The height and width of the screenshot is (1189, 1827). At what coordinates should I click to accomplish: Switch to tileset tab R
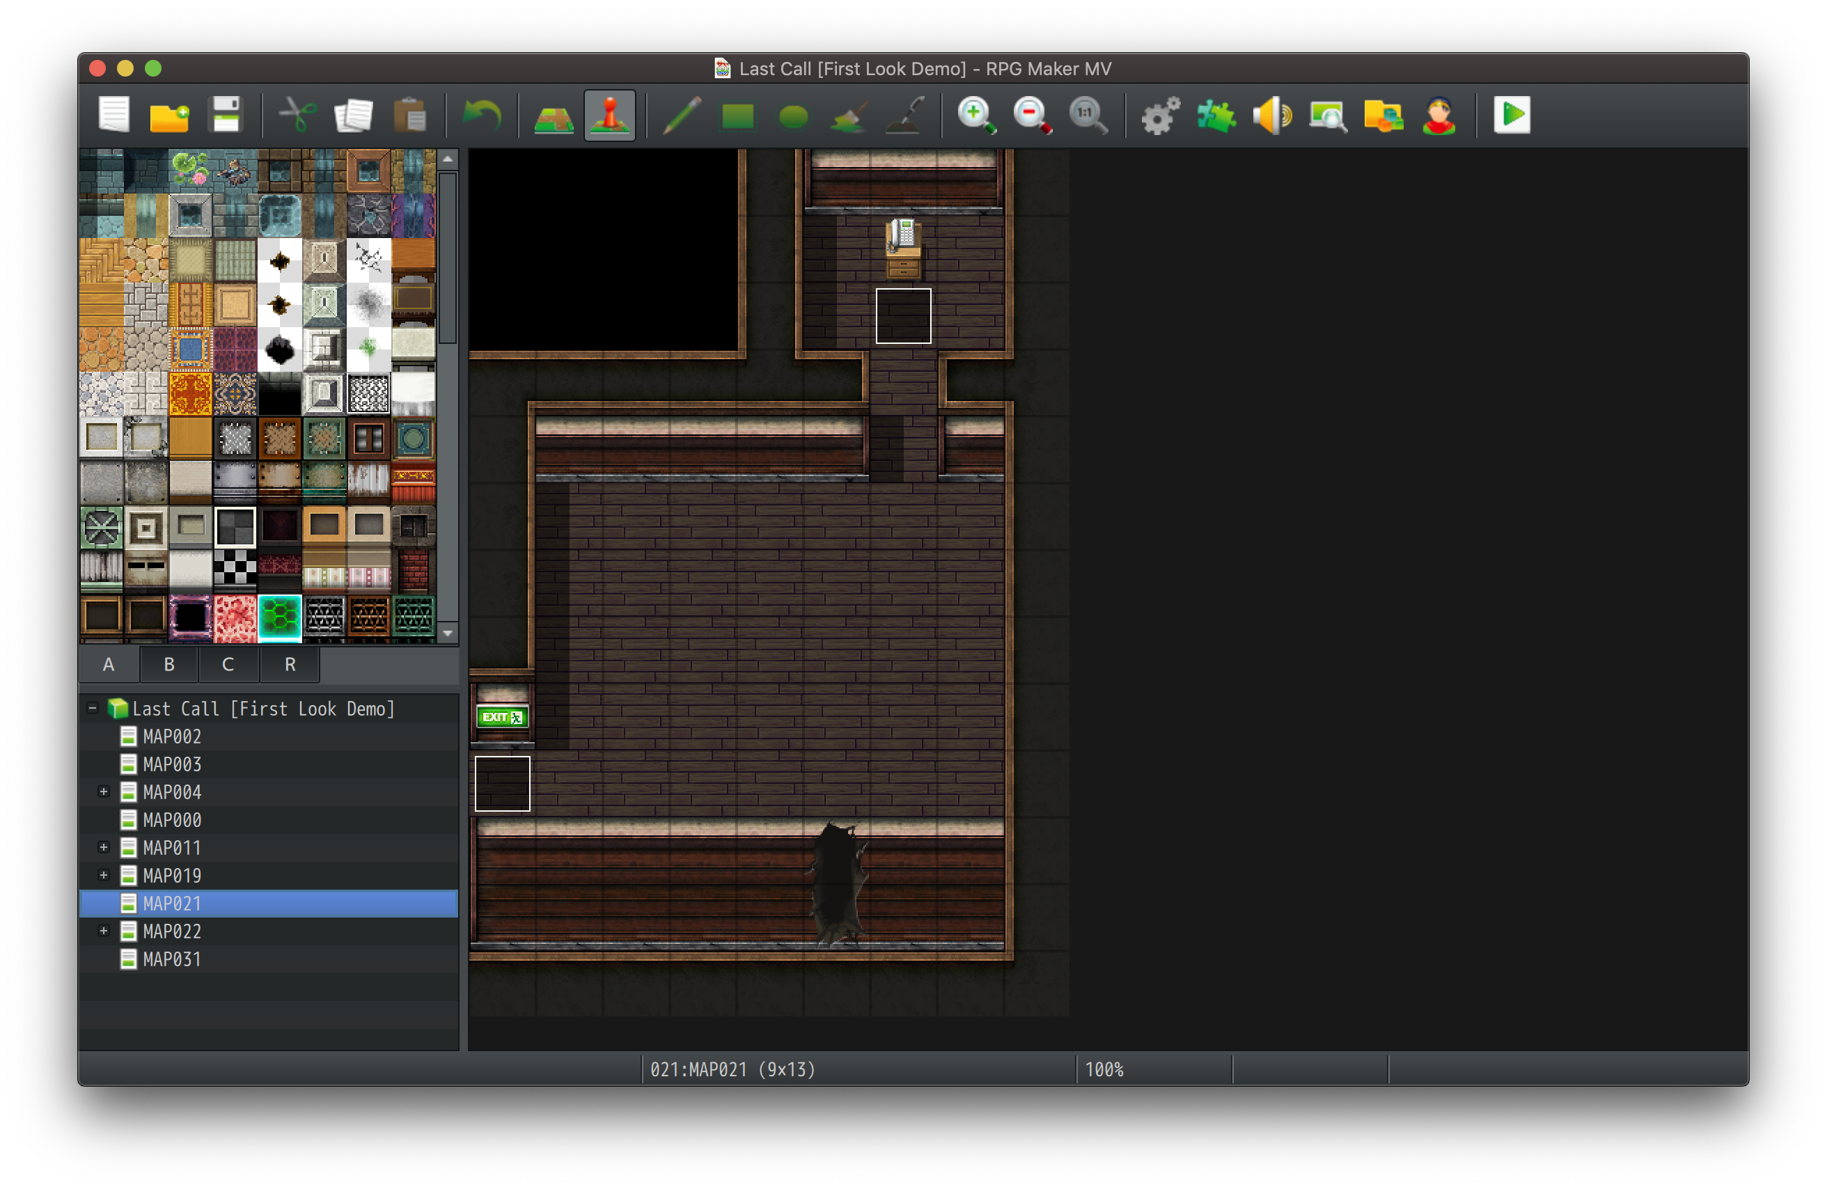click(x=290, y=664)
